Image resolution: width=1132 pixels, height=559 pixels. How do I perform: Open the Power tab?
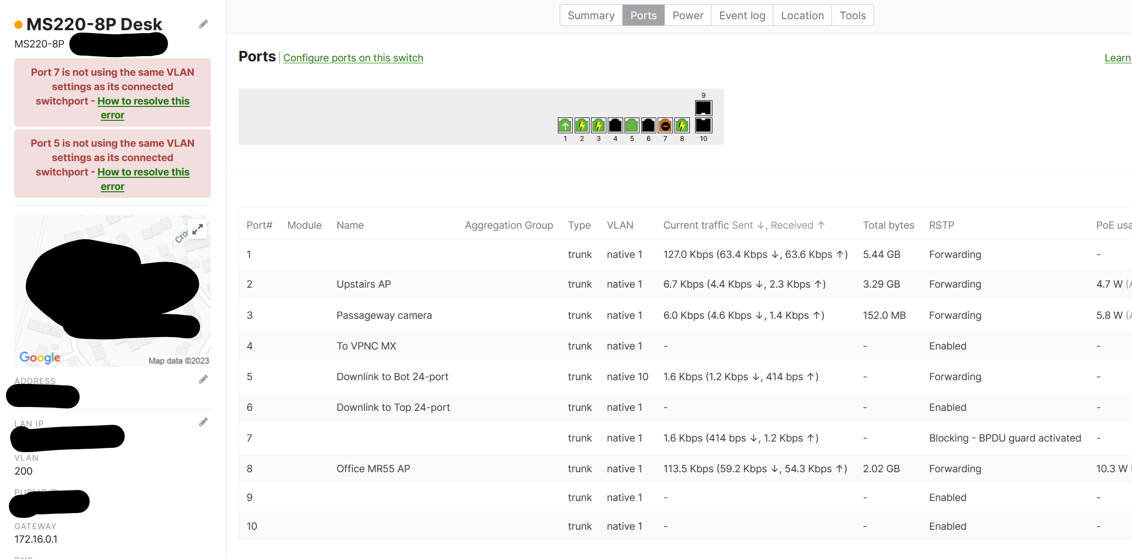coord(687,15)
